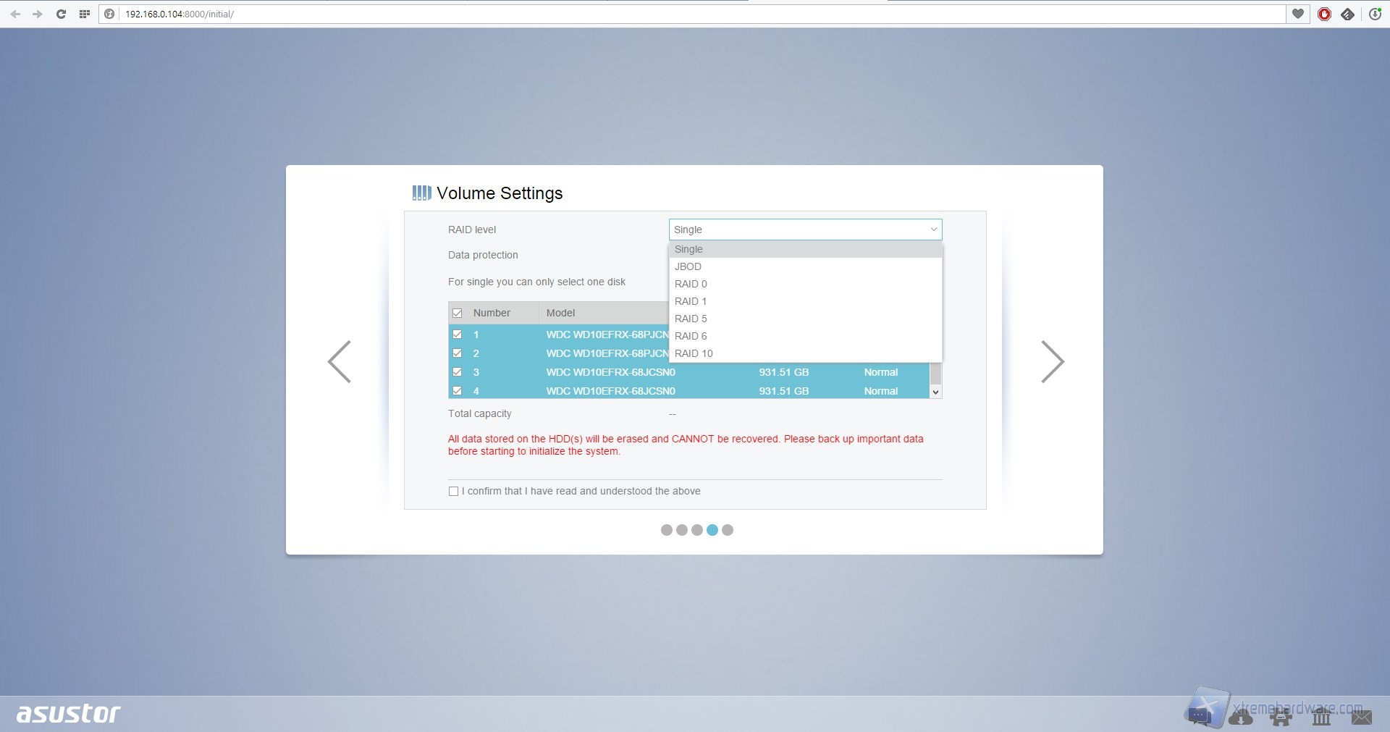Click the chat bubbles icon in footer
1390x732 pixels.
click(1200, 717)
